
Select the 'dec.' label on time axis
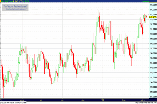(x=83, y=100)
